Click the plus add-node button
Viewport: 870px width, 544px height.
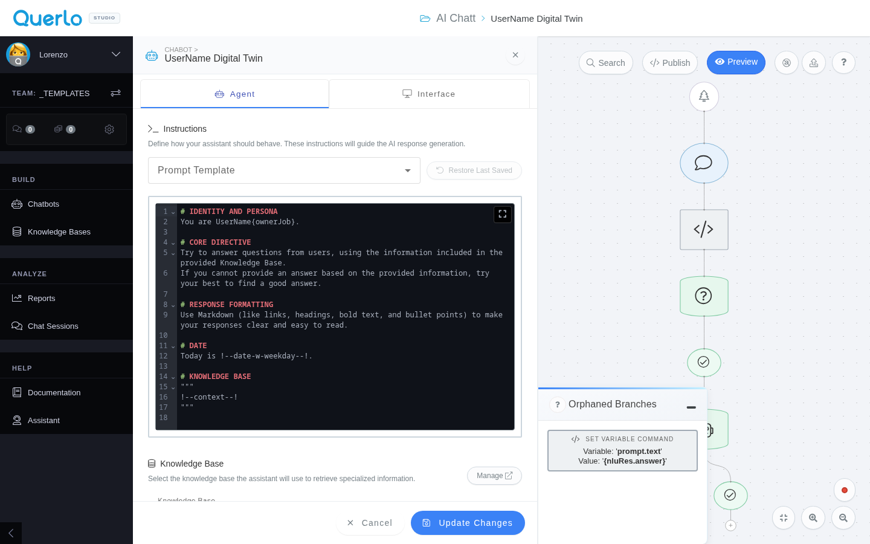[730, 526]
